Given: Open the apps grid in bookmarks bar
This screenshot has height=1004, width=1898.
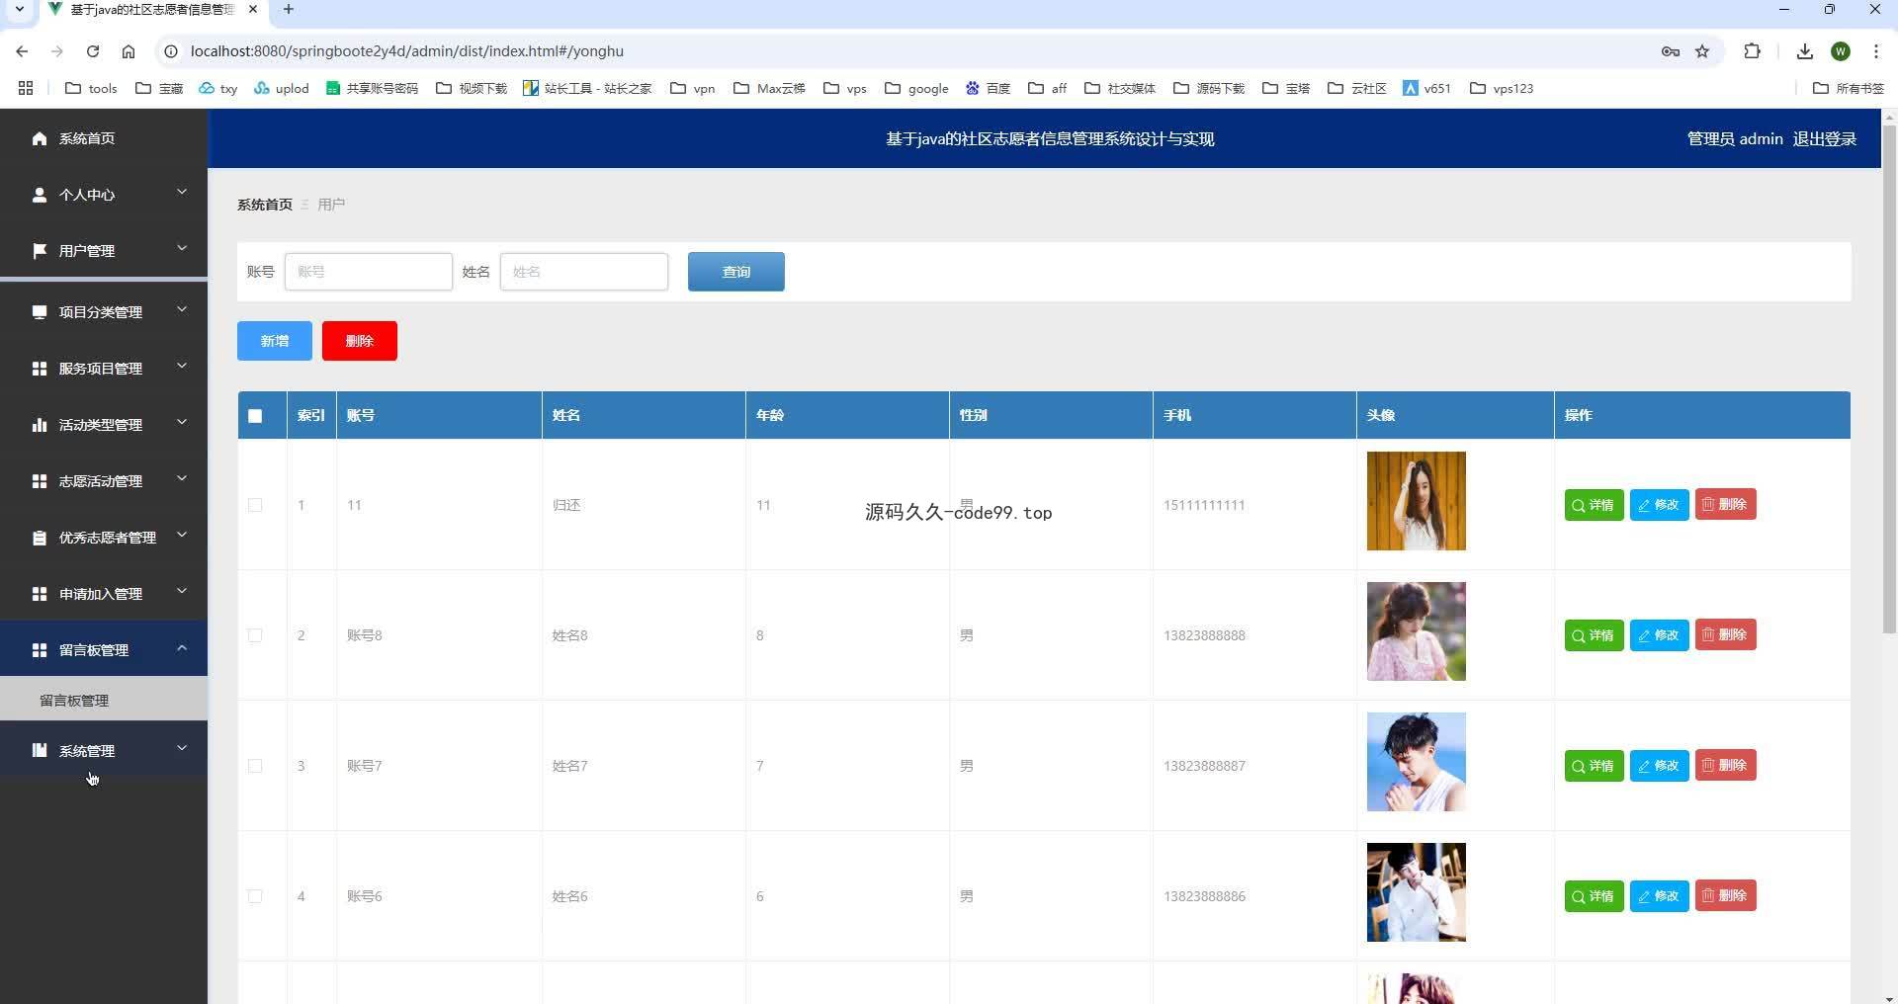Looking at the screenshot, I should [x=26, y=88].
